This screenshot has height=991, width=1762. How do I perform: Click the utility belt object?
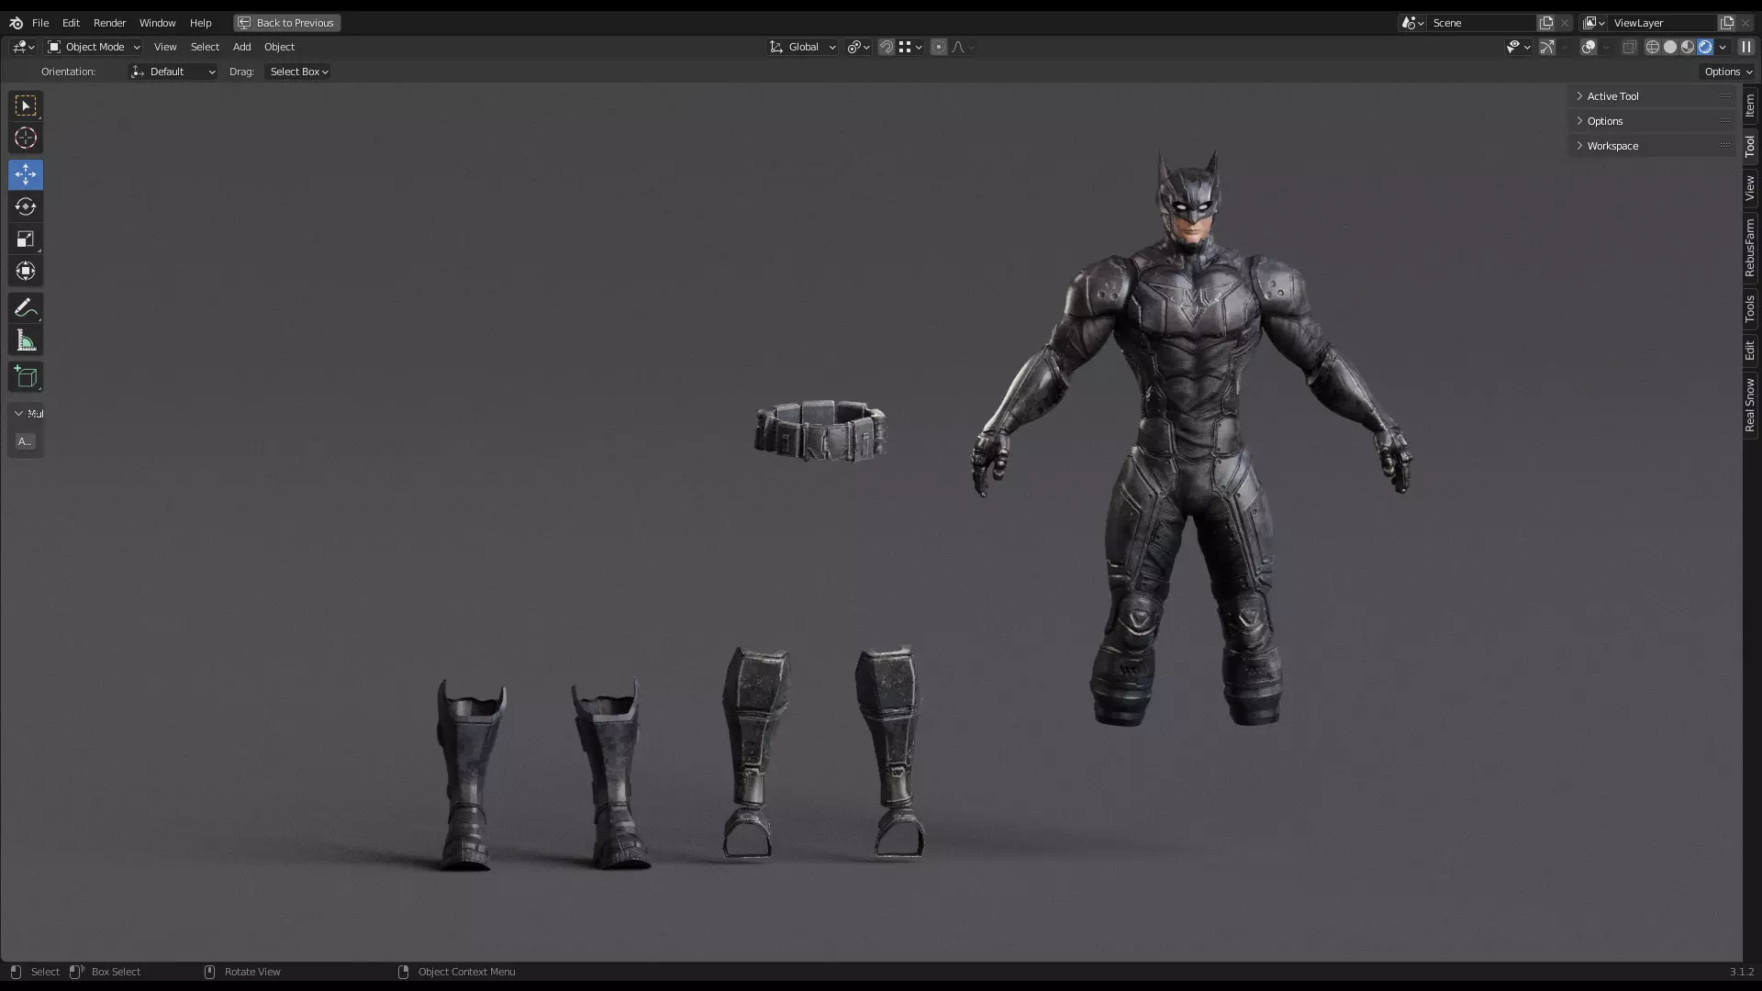[x=820, y=430]
